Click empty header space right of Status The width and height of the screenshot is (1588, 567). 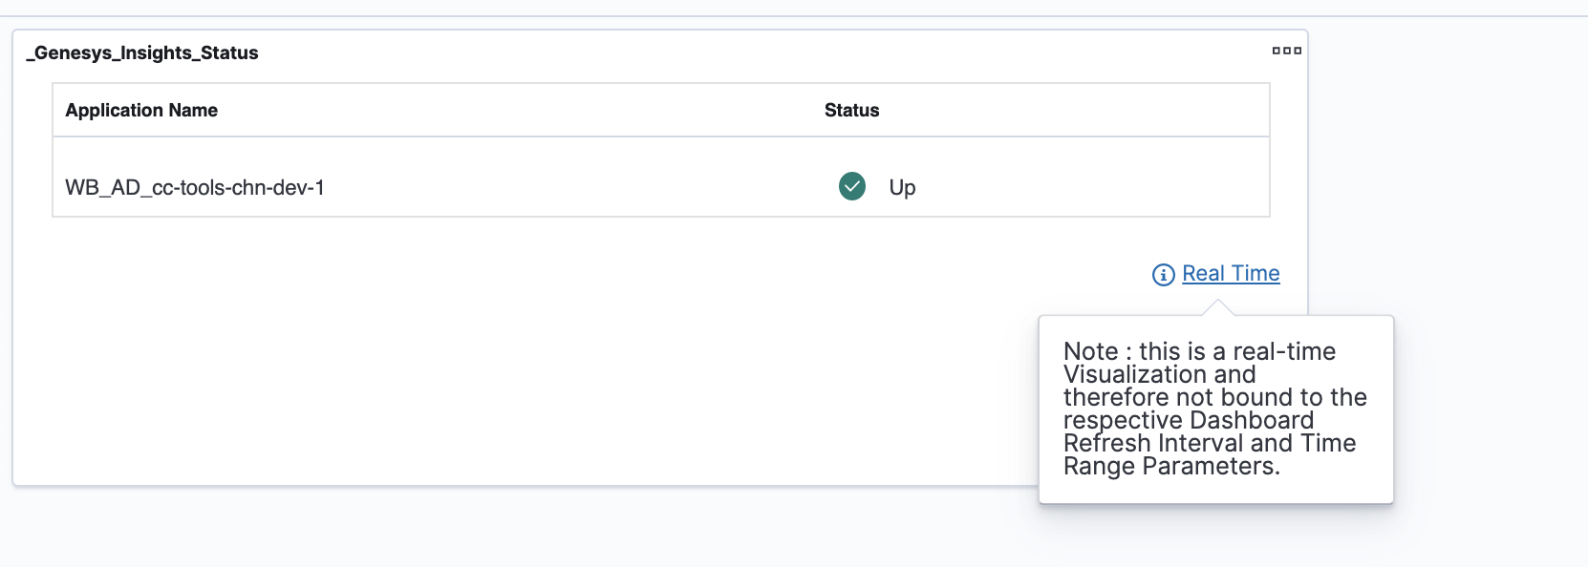[x=1070, y=110]
